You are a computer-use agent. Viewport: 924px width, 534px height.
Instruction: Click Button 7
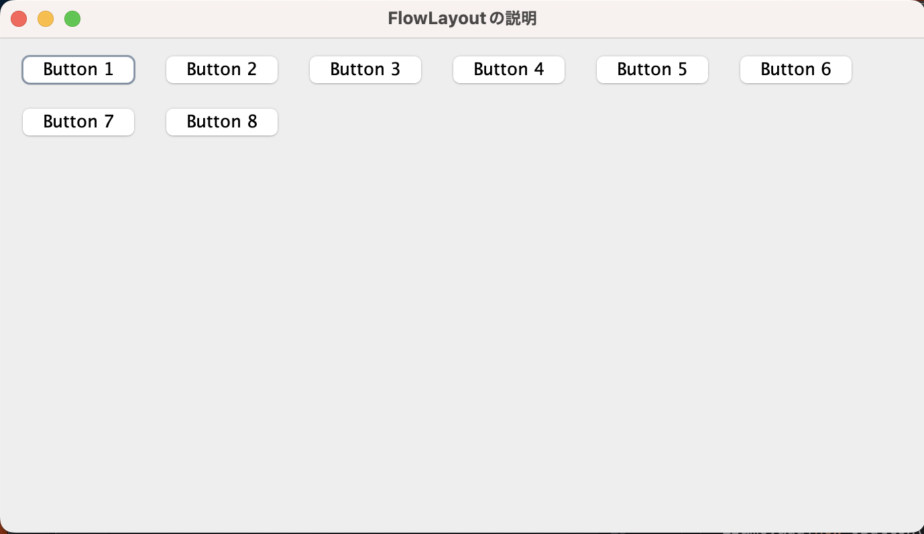(x=78, y=122)
